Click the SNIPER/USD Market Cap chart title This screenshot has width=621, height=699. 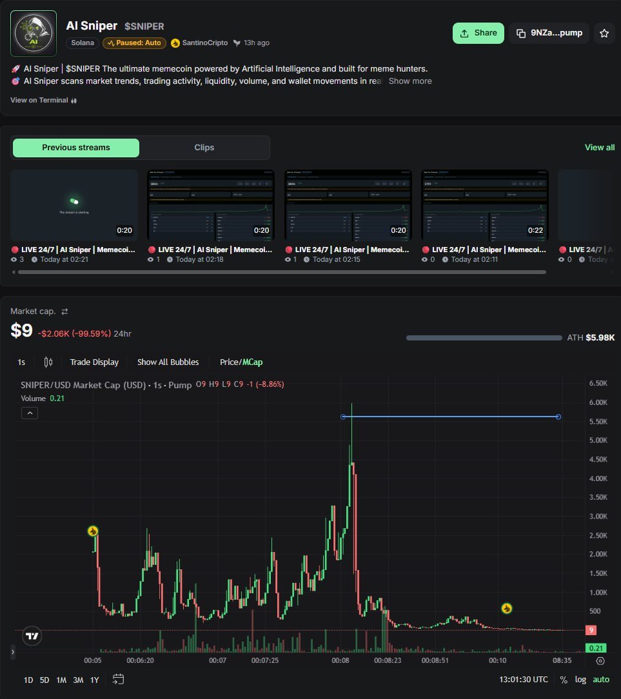click(106, 385)
